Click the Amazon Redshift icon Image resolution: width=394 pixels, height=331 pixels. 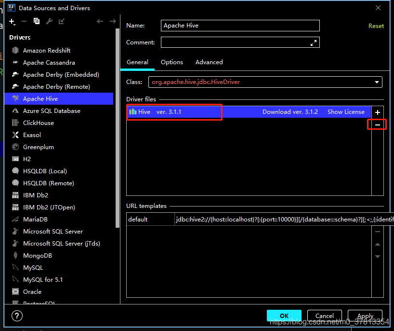click(15, 50)
